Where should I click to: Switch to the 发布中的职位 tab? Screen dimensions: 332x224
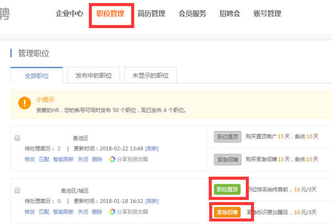[93, 76]
